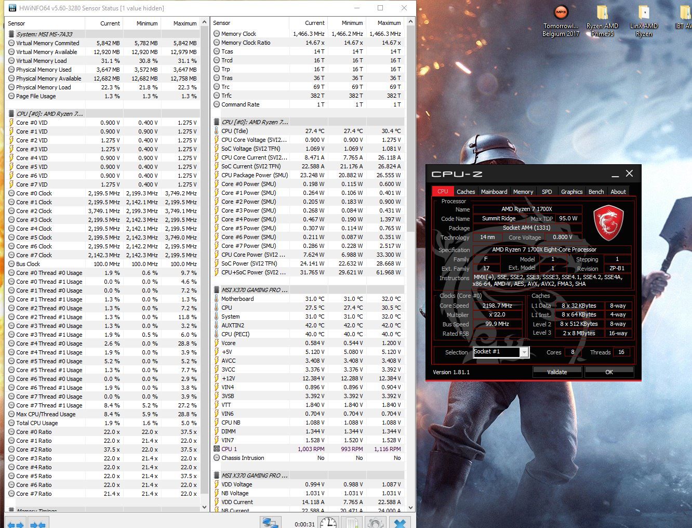Select the Max CPU/Thread Usage row

tap(102, 414)
